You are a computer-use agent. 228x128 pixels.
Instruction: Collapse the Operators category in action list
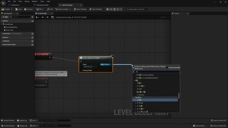[134, 97]
